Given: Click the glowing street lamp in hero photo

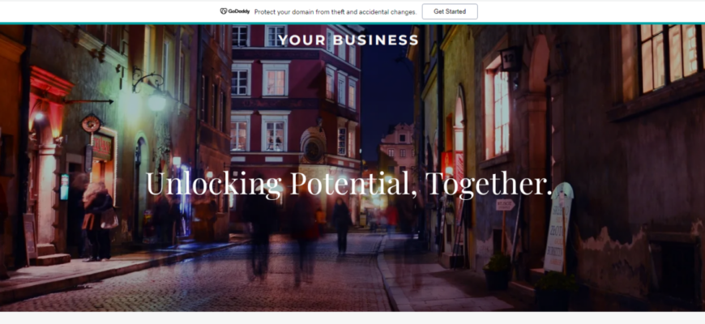Looking at the screenshot, I should 157,101.
